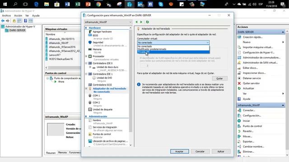Click the Quitar button
This screenshot has height=162, width=289.
tap(219, 78)
